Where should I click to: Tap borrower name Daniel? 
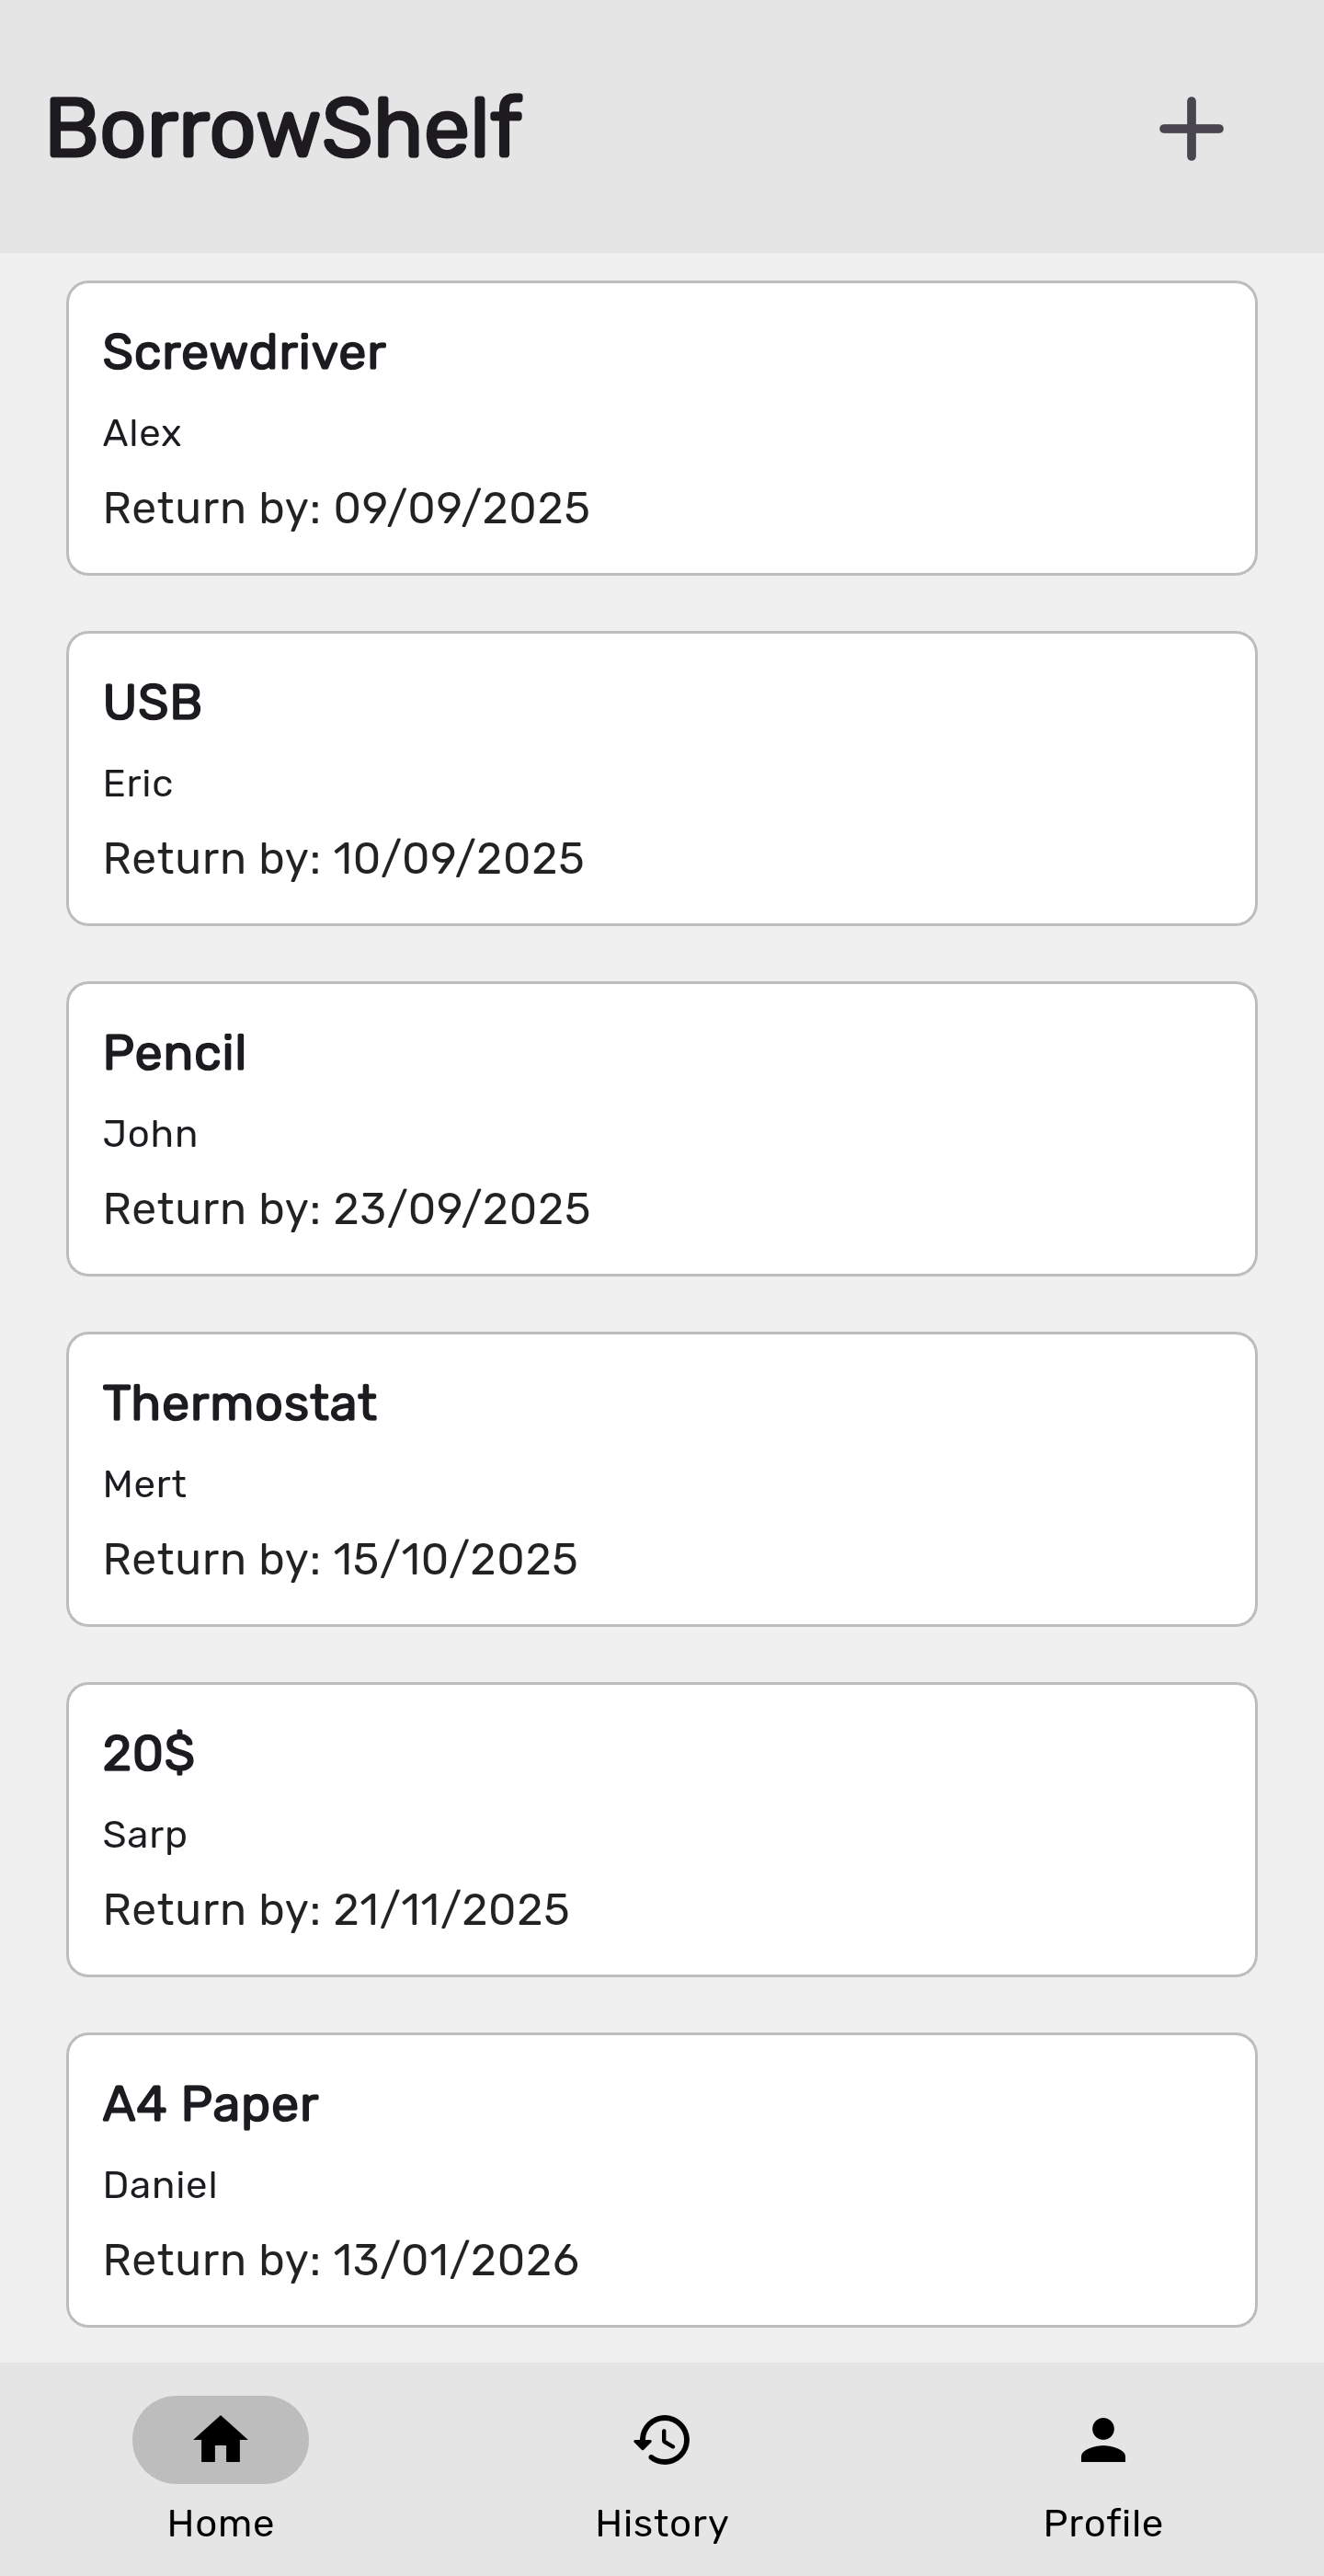coord(160,2185)
